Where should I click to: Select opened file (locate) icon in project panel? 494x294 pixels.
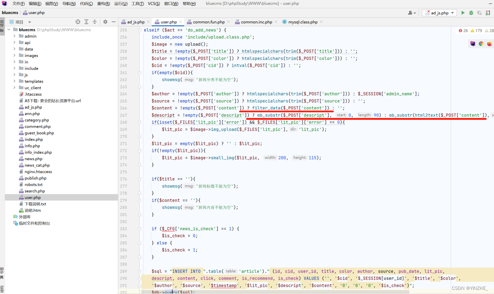(78, 22)
